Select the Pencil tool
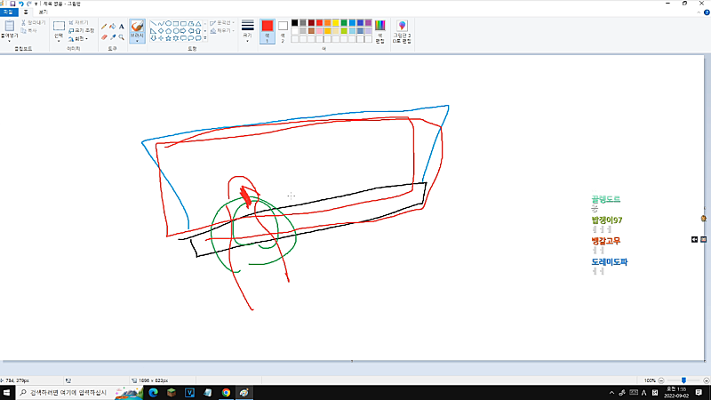Screen dimensions: 711x400 coord(104,27)
